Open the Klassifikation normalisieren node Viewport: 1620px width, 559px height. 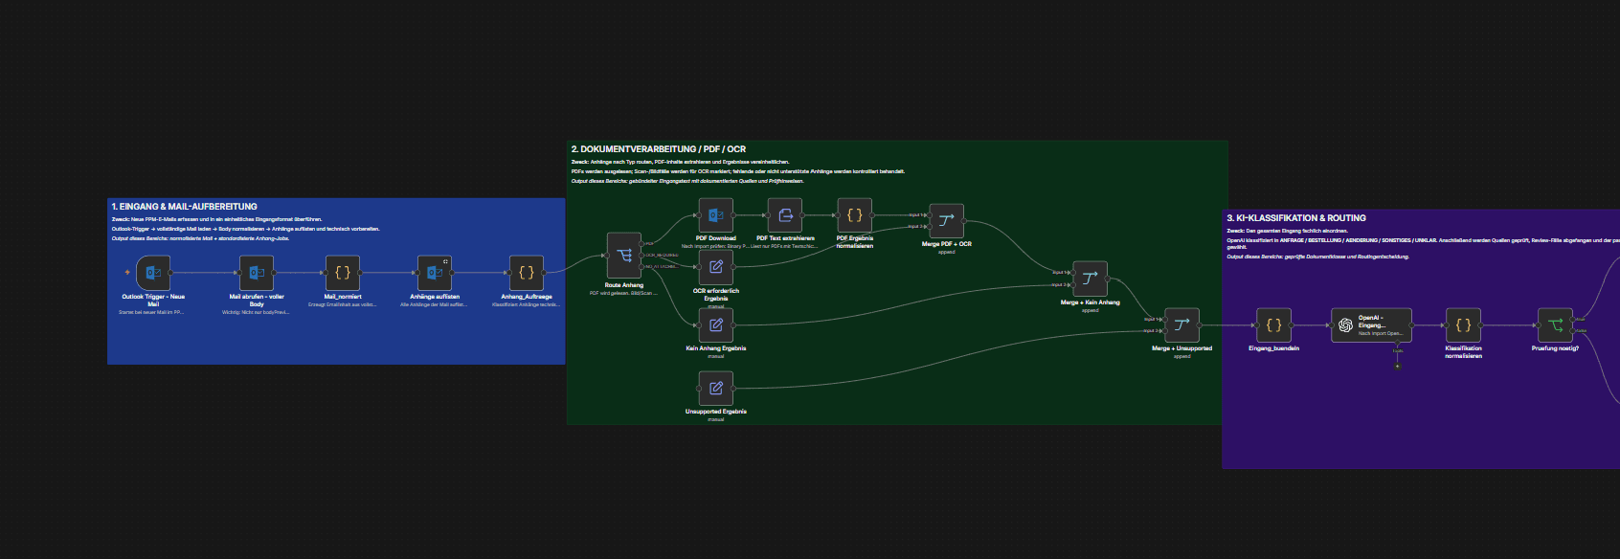tap(1464, 325)
